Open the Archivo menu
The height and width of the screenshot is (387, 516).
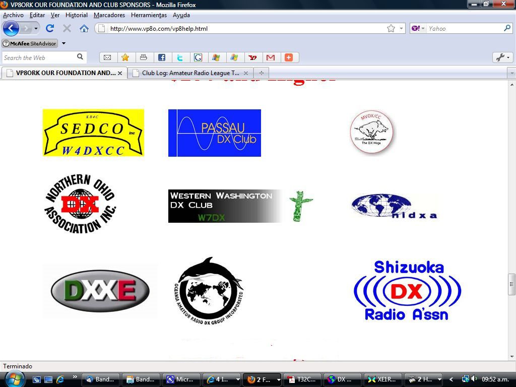pos(13,15)
